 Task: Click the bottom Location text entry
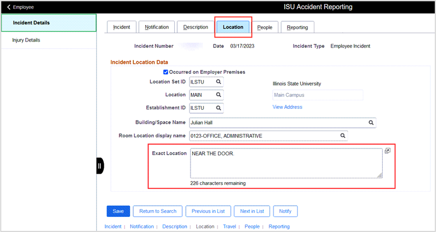(x=205, y=226)
